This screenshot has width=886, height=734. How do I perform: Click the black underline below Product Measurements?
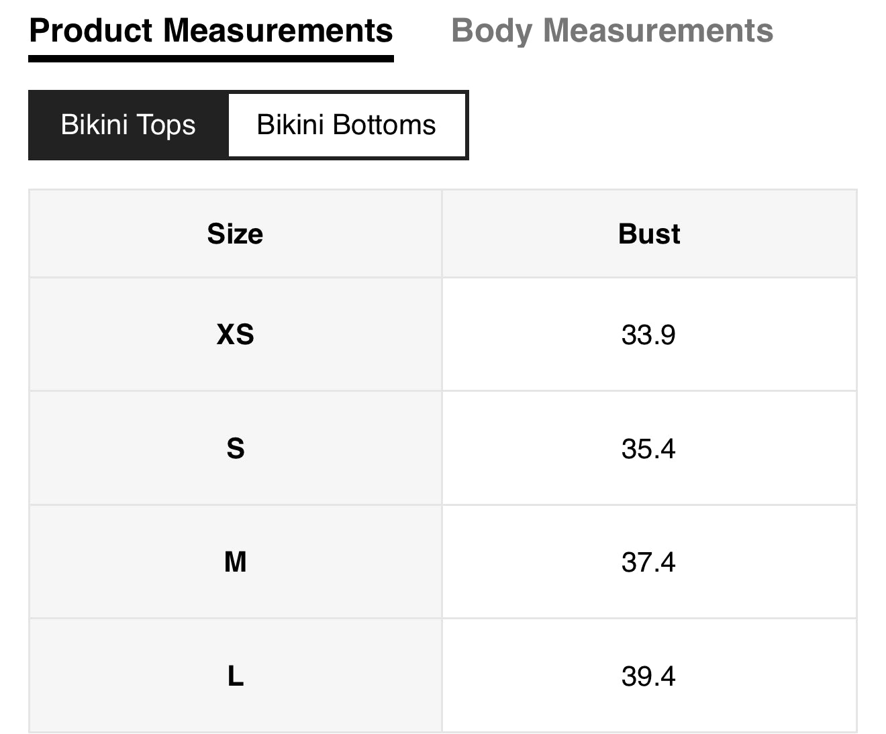211,59
